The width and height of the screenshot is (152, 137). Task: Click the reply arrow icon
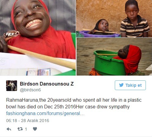[x=9, y=129]
